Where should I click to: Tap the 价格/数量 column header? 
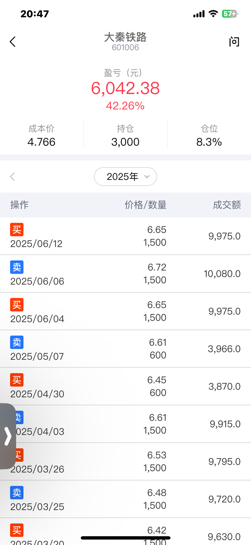(x=145, y=205)
